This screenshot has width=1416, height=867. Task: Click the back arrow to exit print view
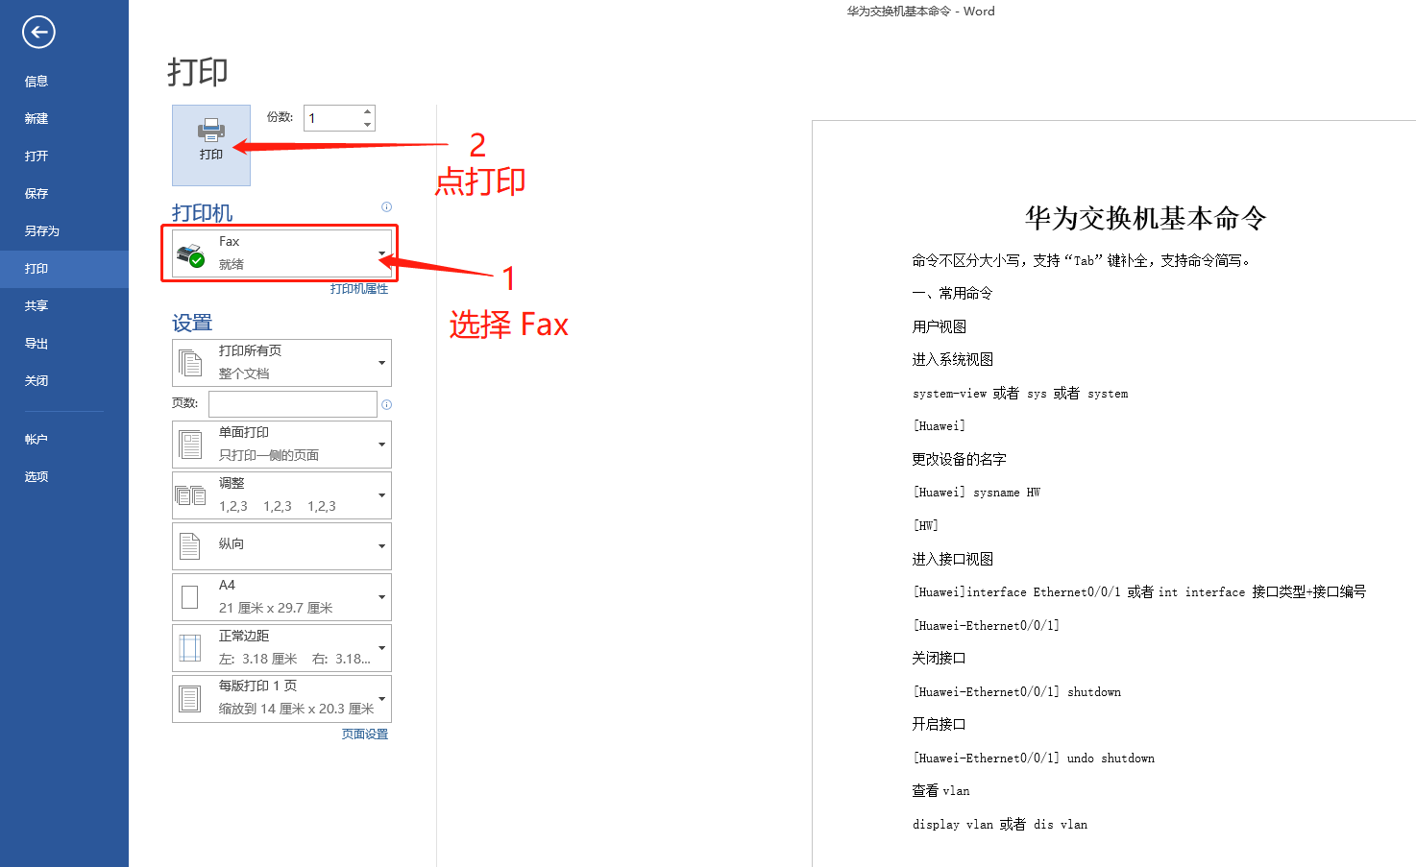[x=37, y=32]
